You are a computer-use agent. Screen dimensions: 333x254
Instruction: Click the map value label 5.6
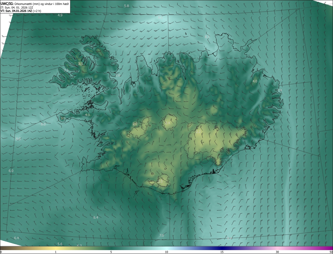[60, 244]
